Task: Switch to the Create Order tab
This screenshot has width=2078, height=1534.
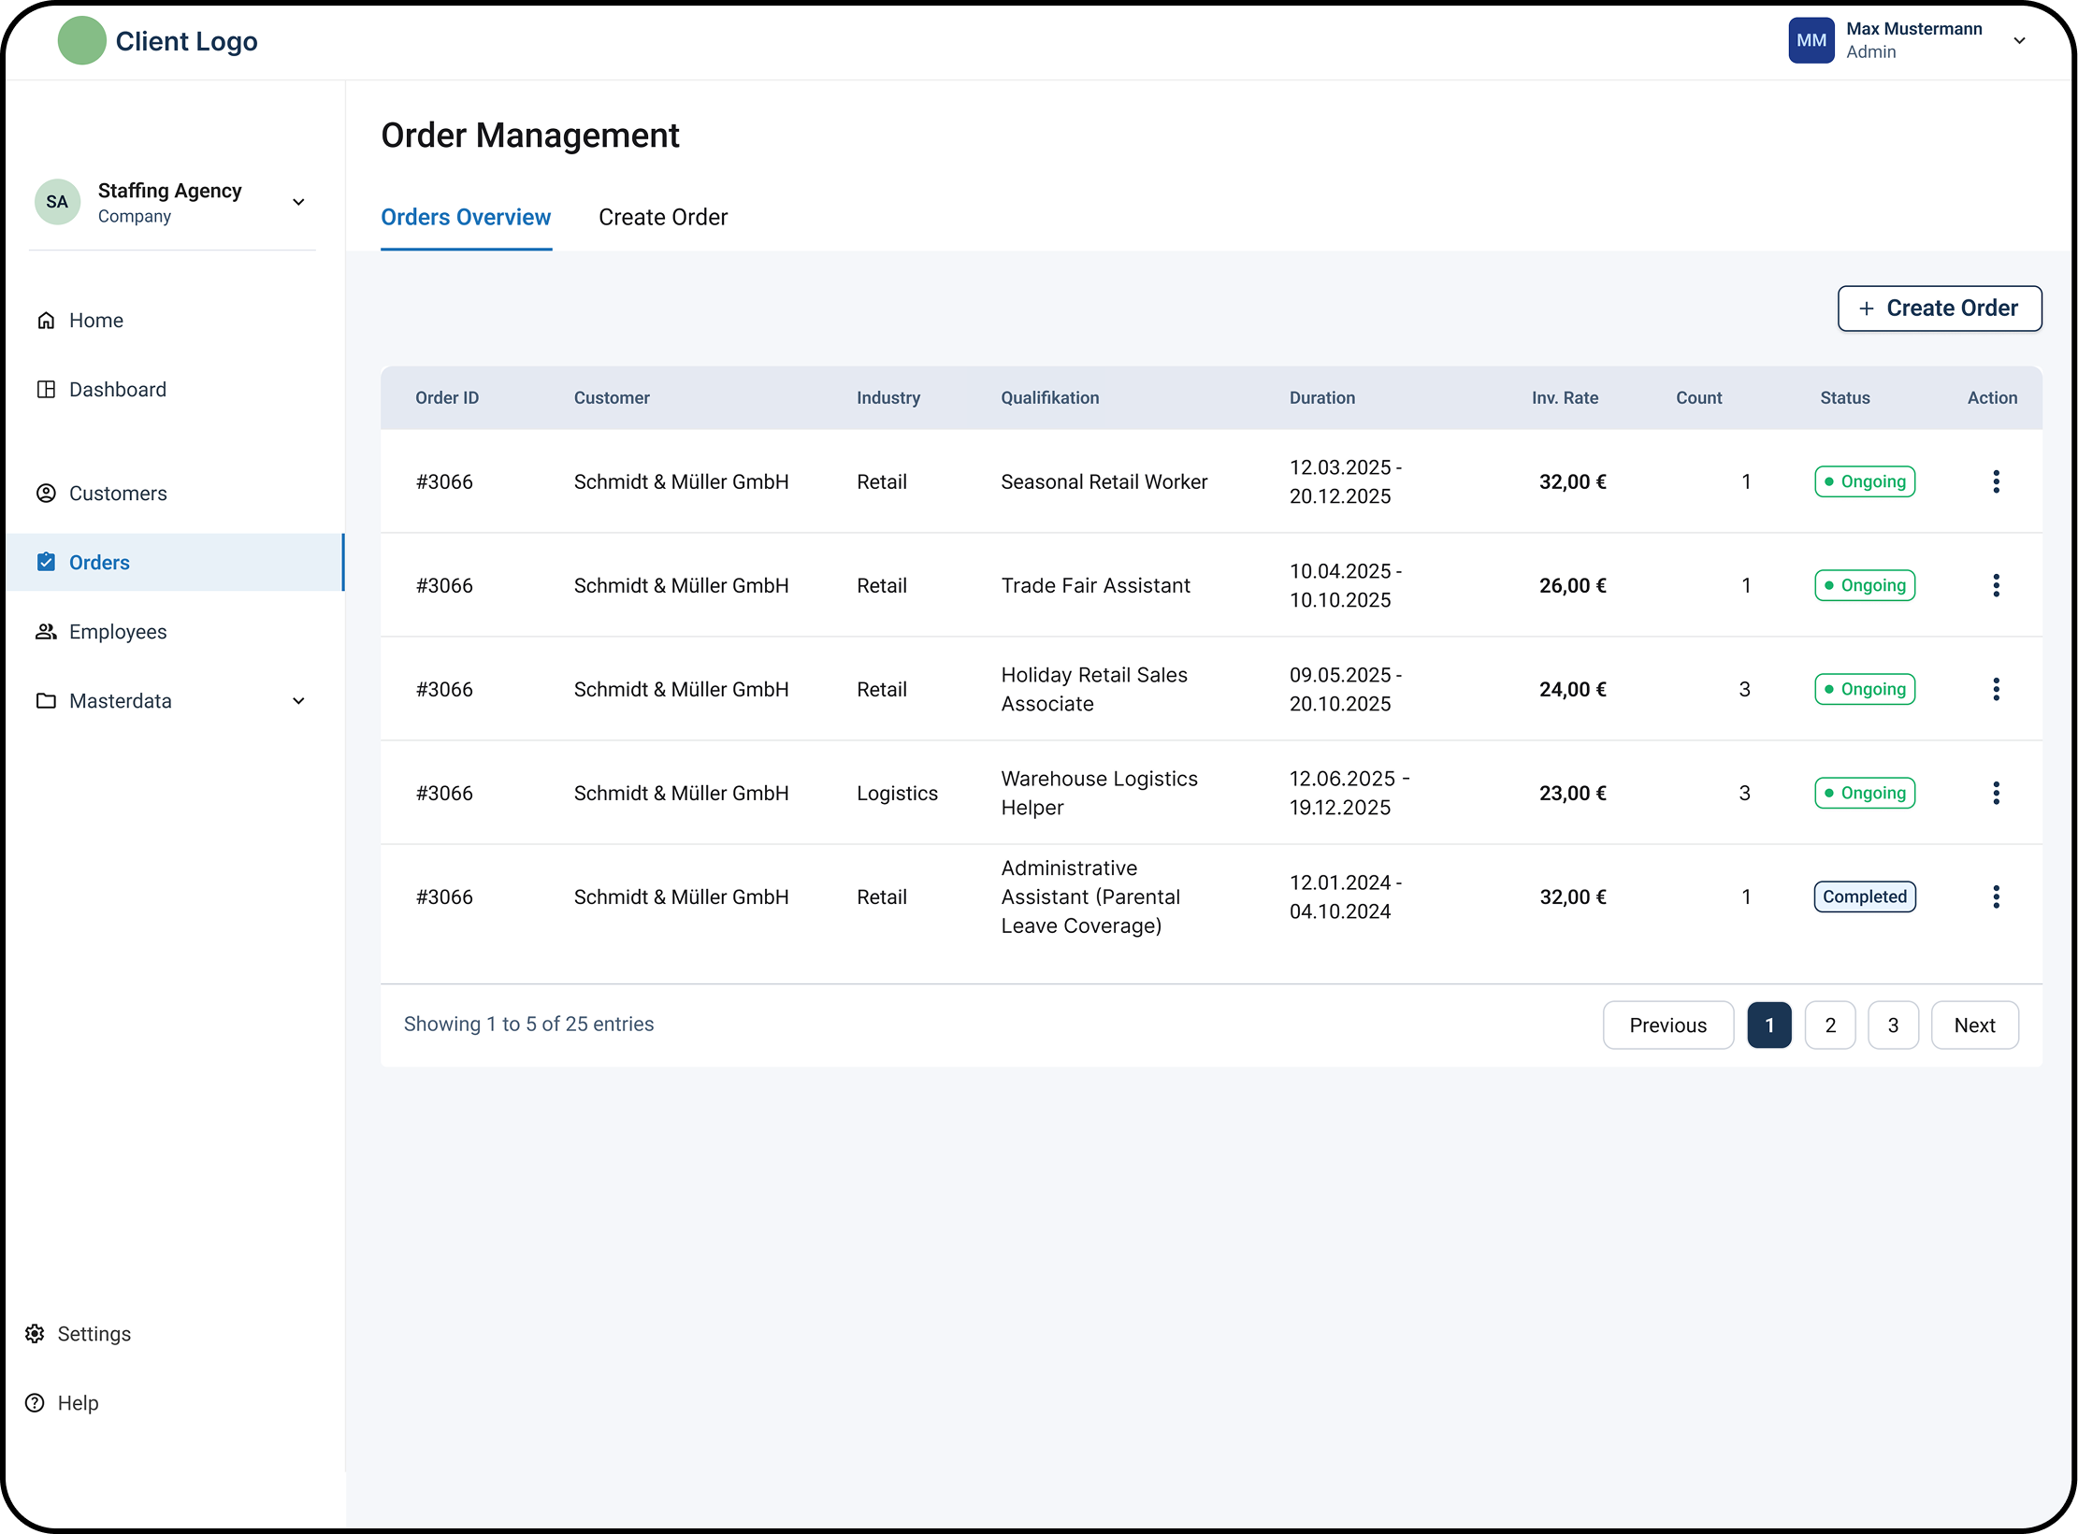Action: (x=663, y=217)
